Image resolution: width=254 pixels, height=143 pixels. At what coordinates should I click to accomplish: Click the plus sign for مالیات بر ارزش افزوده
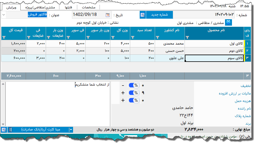[123, 93]
